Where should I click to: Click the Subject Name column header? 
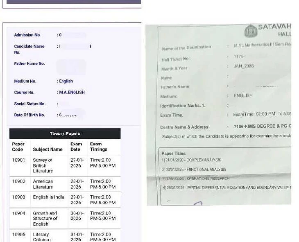[x=48, y=149]
